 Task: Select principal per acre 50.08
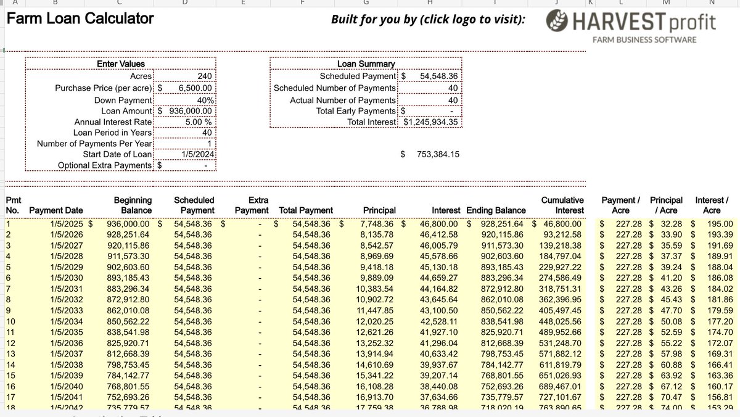tap(672, 321)
